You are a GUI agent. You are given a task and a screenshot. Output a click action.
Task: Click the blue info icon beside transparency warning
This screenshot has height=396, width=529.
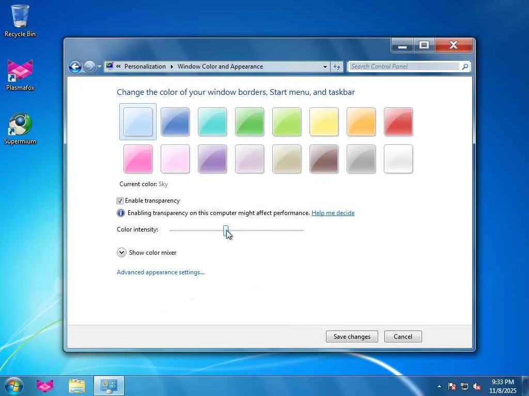pyautogui.click(x=121, y=213)
